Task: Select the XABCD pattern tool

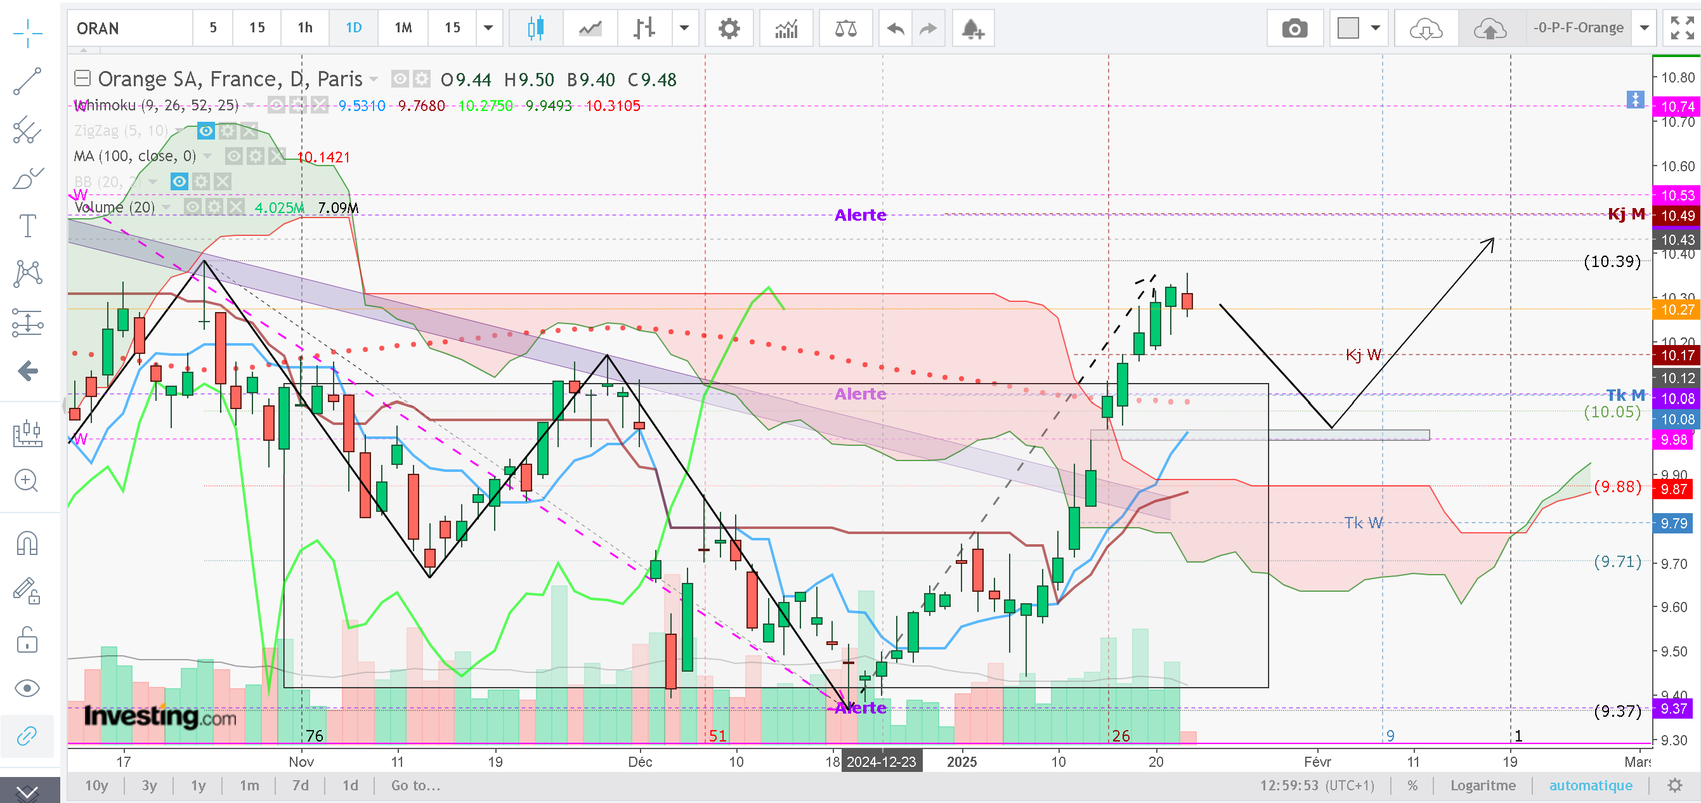Action: [27, 274]
